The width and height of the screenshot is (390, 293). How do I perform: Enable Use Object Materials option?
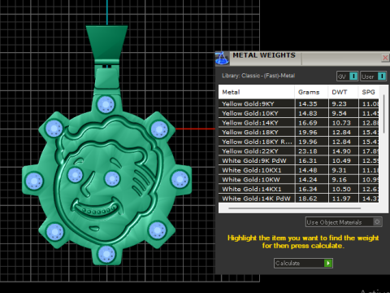coord(344,222)
